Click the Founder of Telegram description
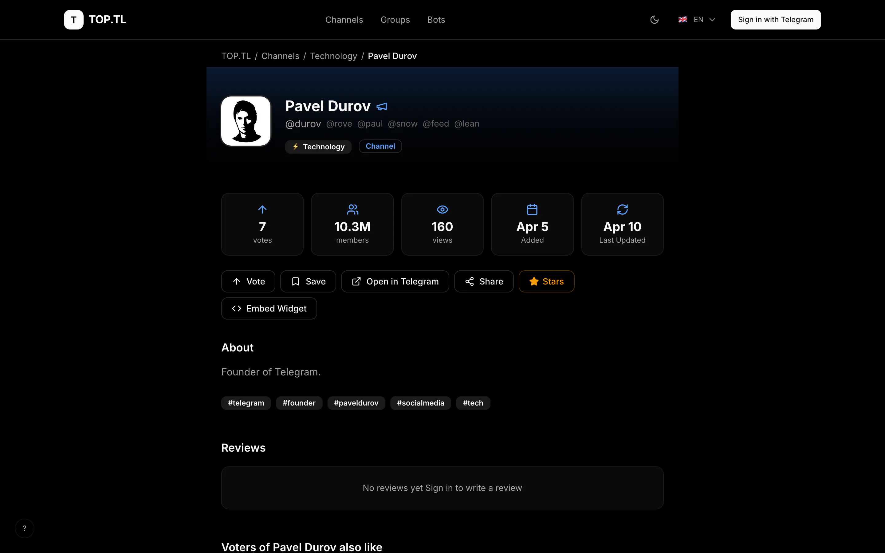Viewport: 885px width, 553px height. tap(271, 372)
